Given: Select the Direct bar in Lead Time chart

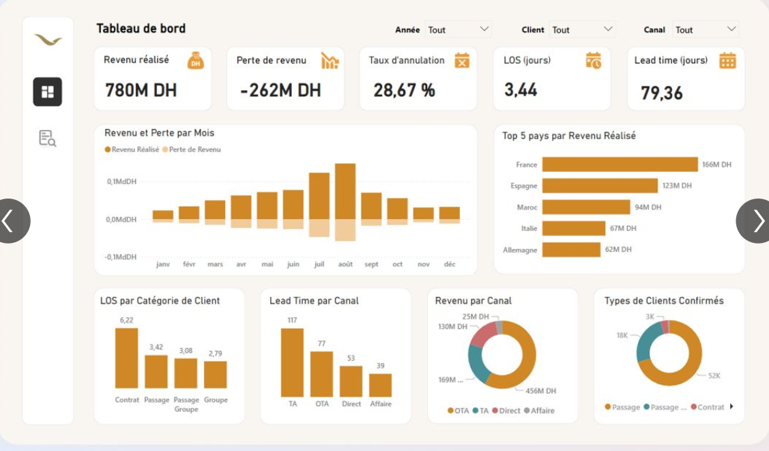Looking at the screenshot, I should (x=351, y=381).
